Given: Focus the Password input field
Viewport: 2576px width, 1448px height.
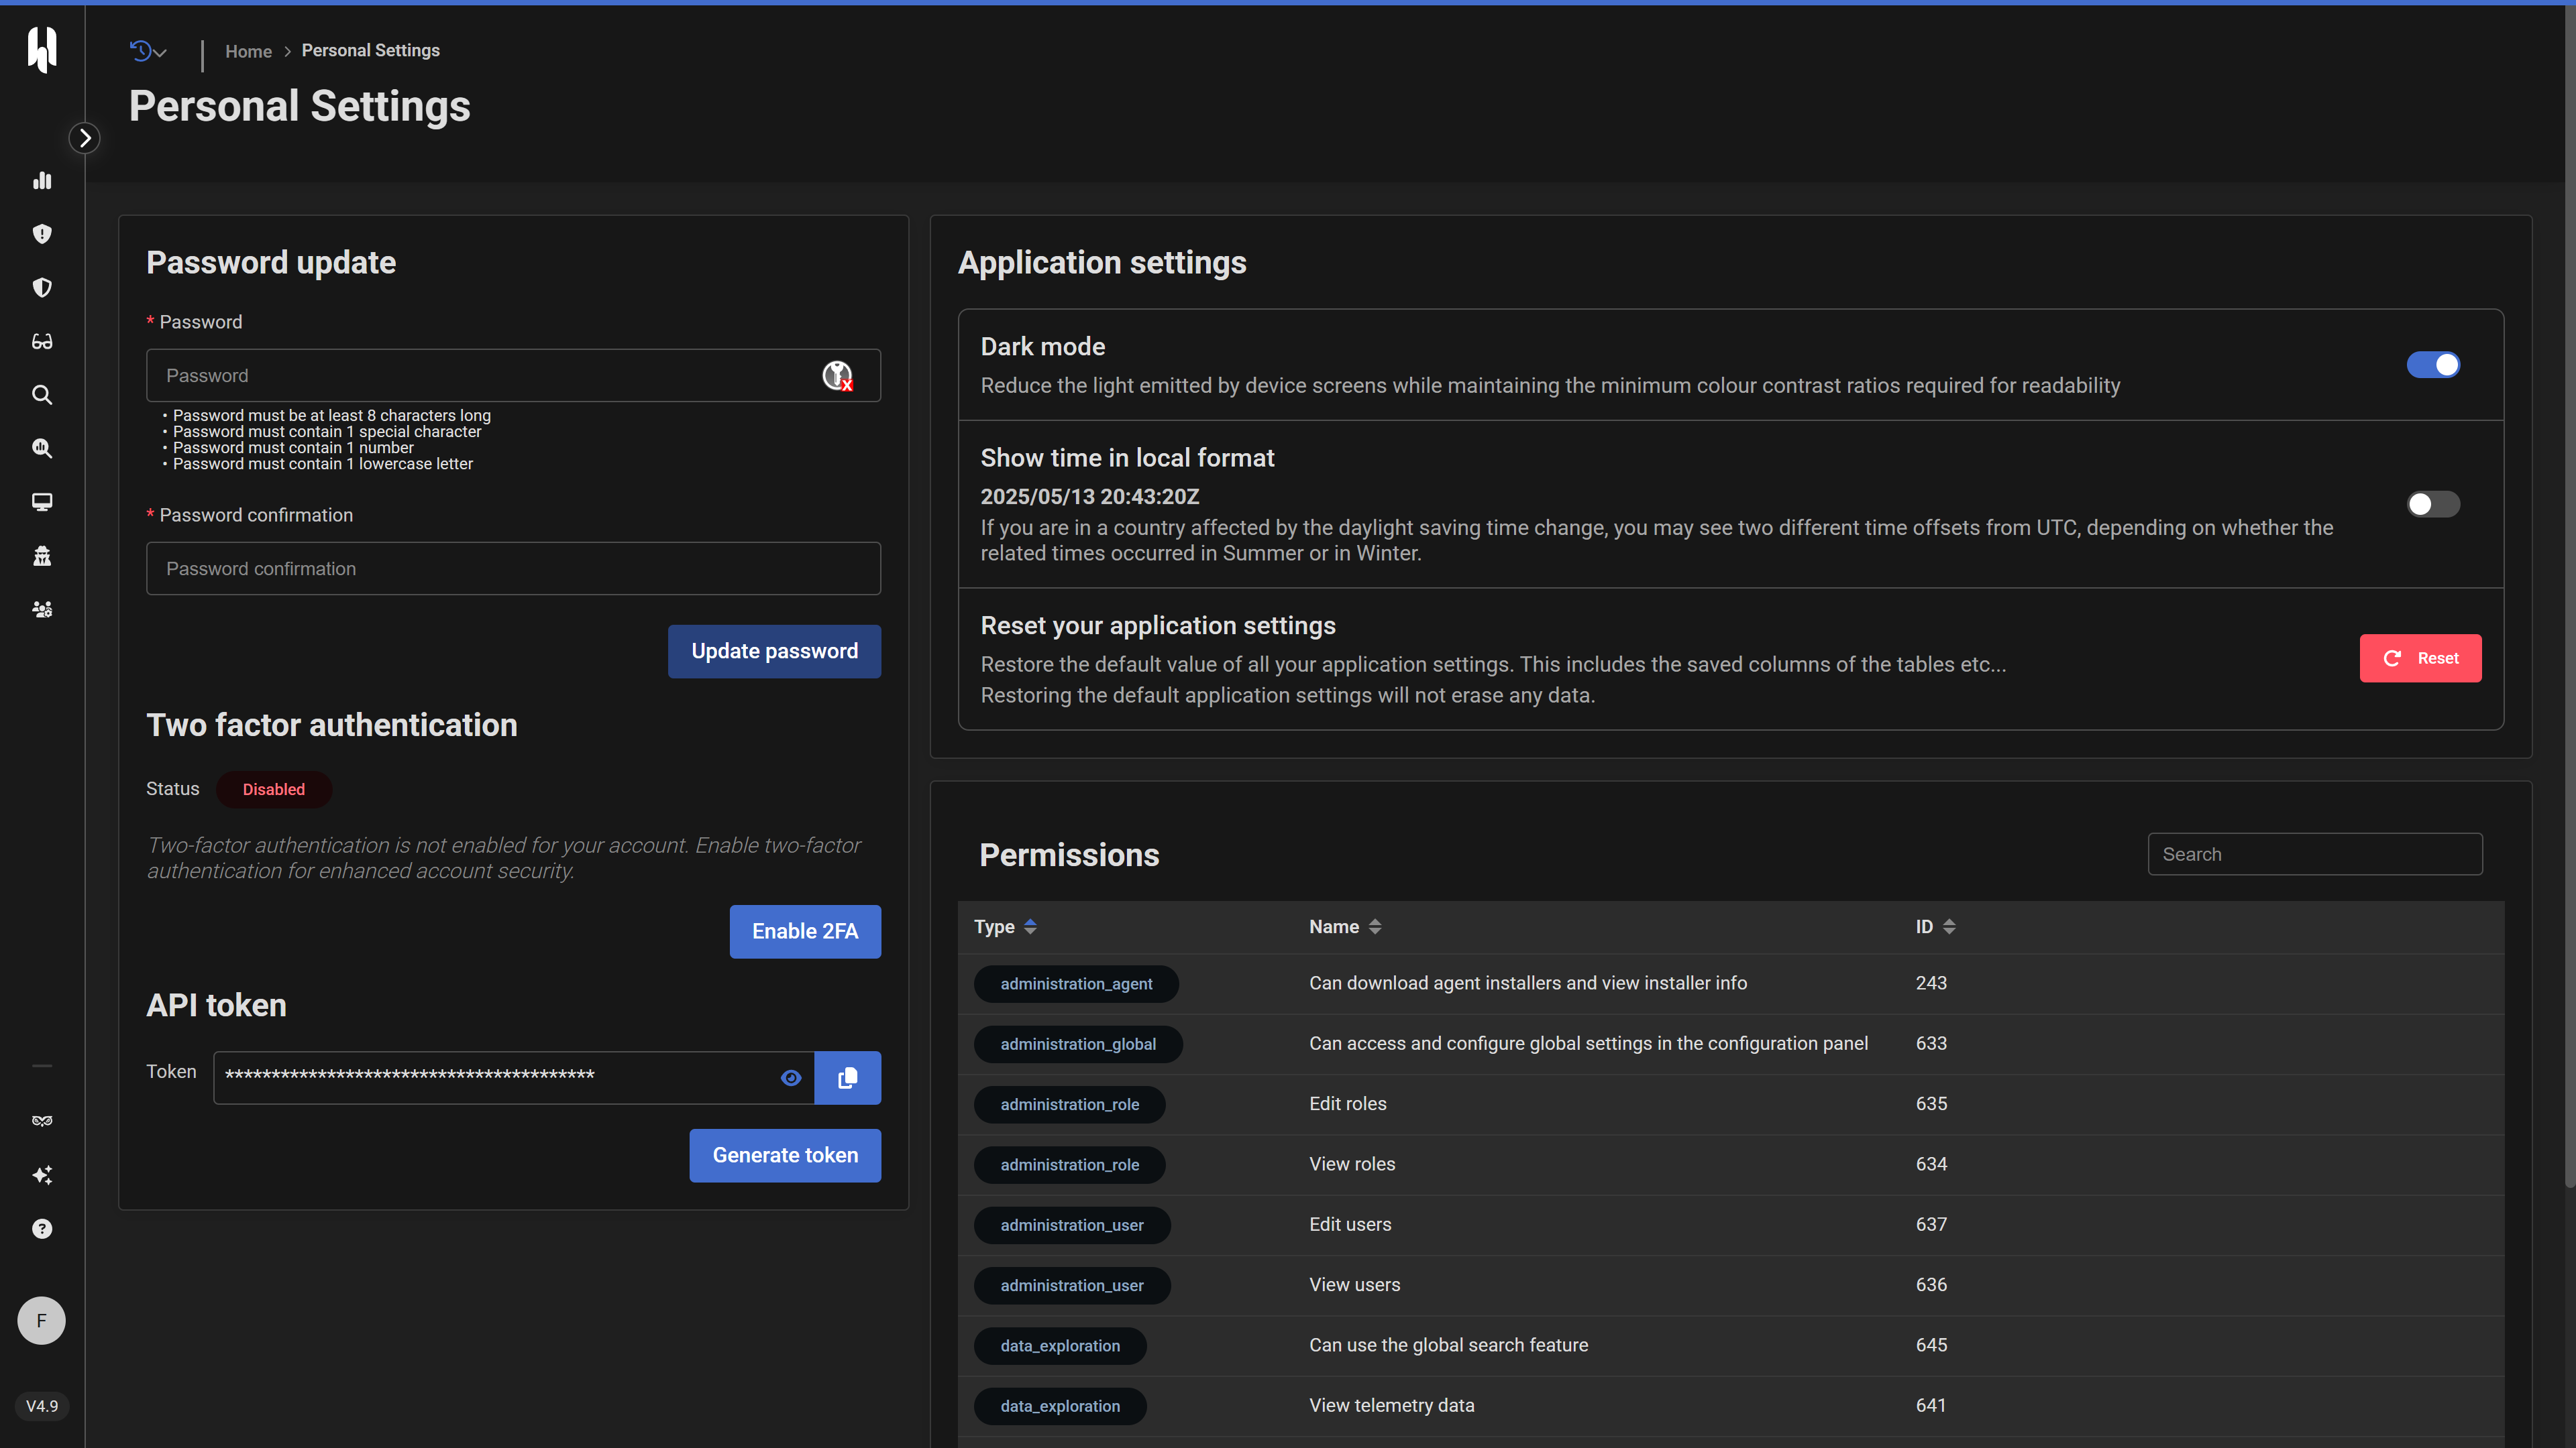Looking at the screenshot, I should (513, 375).
